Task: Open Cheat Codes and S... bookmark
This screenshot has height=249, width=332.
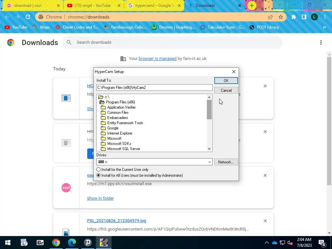Action: (x=77, y=27)
